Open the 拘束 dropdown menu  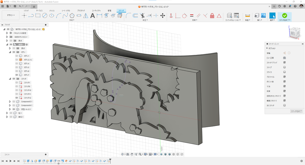(x=195, y=20)
